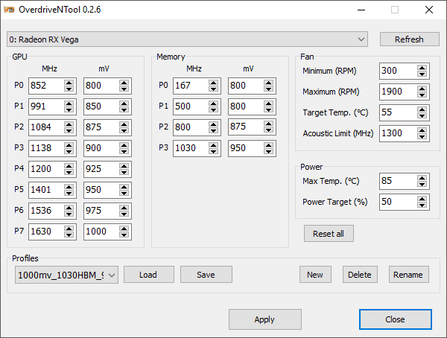Rename the selected profile
The image size is (447, 338).
point(408,275)
